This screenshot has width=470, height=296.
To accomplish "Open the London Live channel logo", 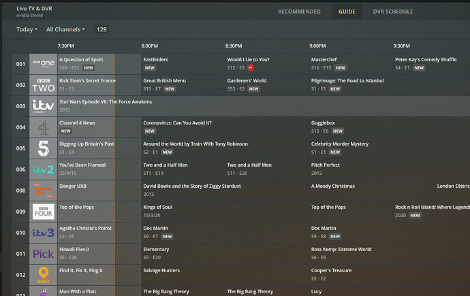I will (44, 191).
